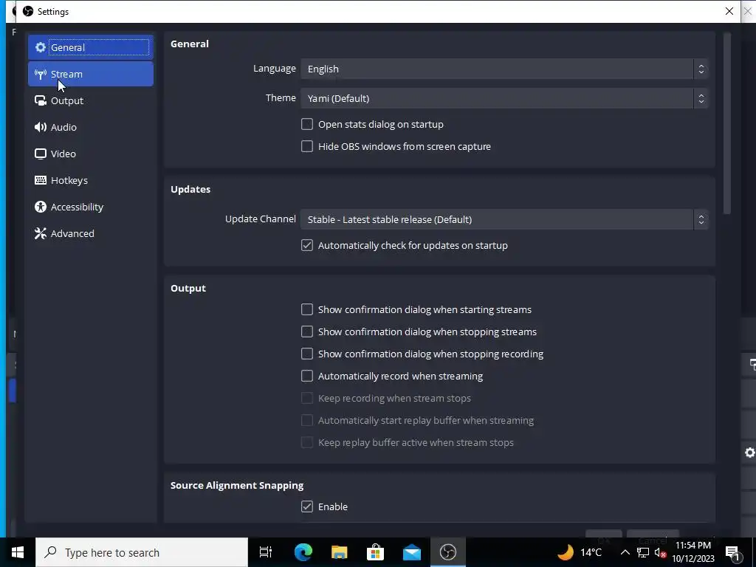
Task: Click the Advanced tools icon
Action: tap(41, 233)
